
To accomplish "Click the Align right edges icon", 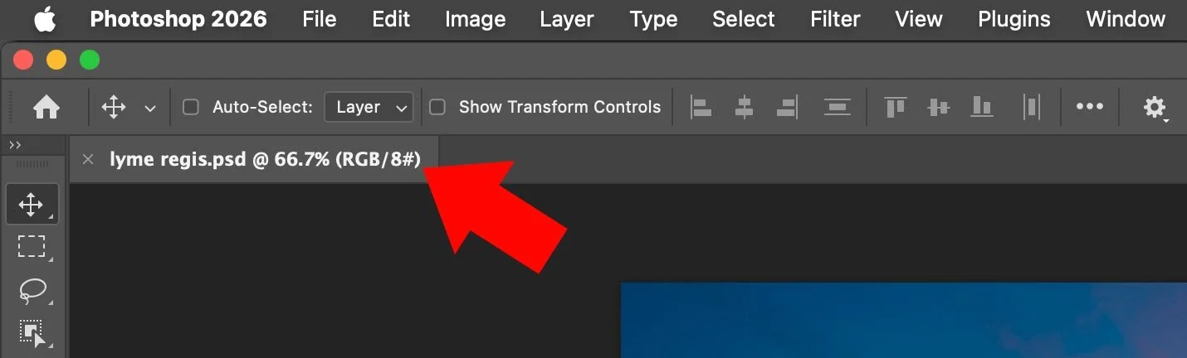I will pos(787,107).
